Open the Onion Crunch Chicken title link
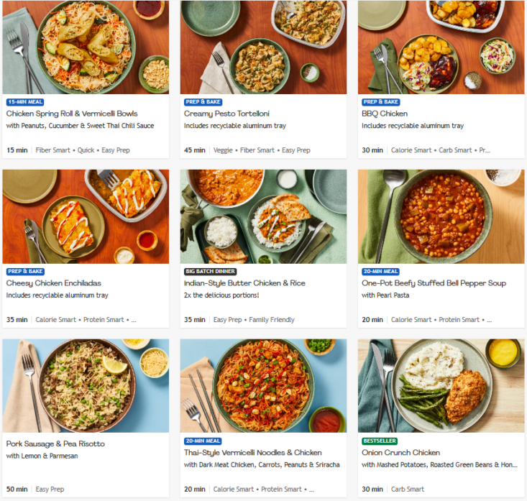Image resolution: width=527 pixels, height=501 pixels. [x=400, y=453]
